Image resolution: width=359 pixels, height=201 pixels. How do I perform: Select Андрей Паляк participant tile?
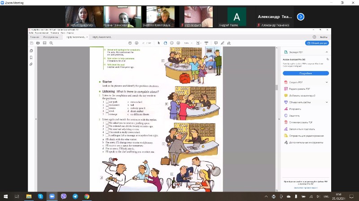click(x=236, y=17)
